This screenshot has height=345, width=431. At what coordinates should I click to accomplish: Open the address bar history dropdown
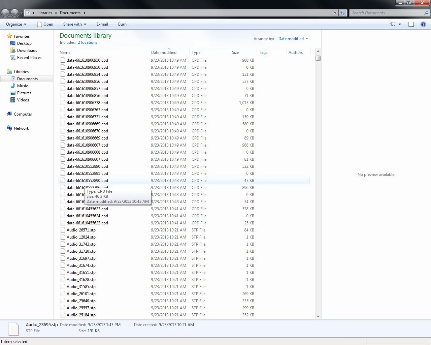pos(335,13)
